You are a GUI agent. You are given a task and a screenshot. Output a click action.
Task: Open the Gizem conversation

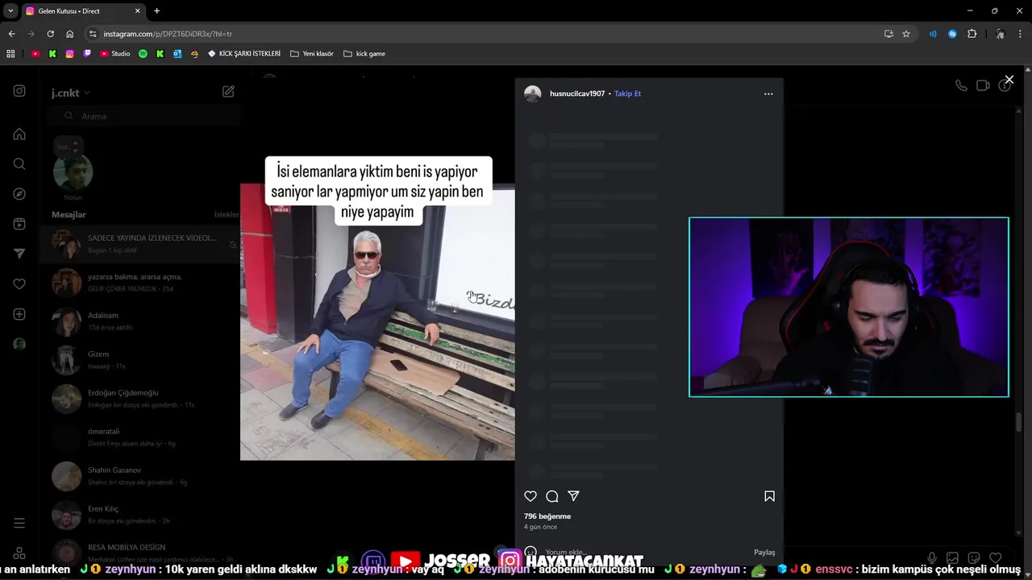click(x=139, y=359)
